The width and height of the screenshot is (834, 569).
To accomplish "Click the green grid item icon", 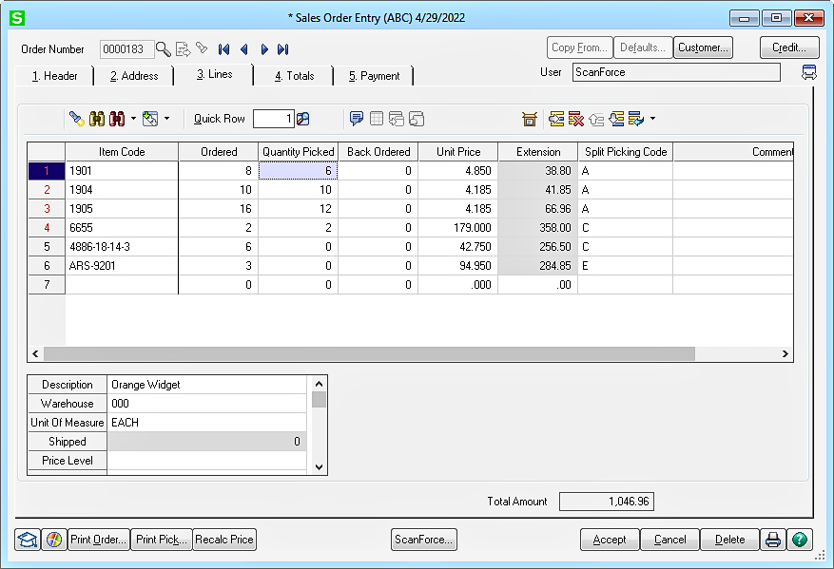I will pyautogui.click(x=150, y=119).
